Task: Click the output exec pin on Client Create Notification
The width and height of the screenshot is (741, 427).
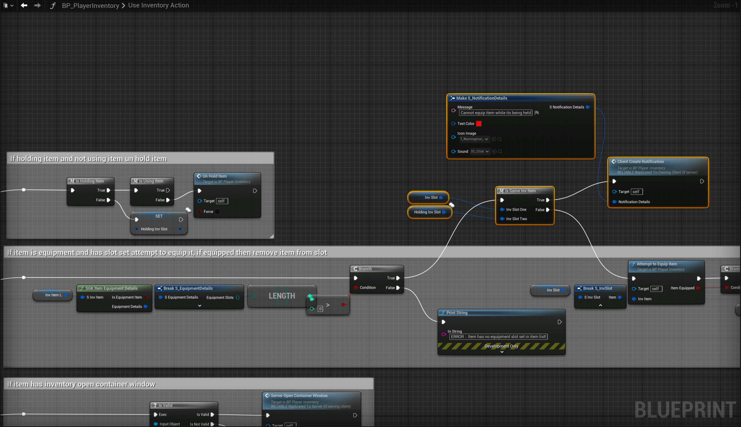Action: pyautogui.click(x=702, y=181)
